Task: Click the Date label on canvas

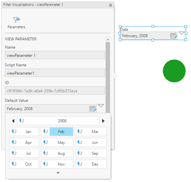Action: [124, 30]
